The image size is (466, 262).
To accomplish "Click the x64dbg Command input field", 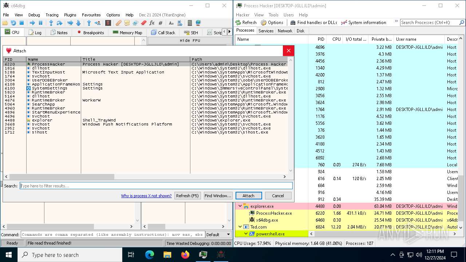I will (113, 234).
